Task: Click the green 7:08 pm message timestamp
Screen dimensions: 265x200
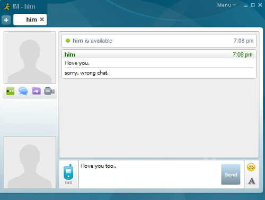Action: click(243, 54)
